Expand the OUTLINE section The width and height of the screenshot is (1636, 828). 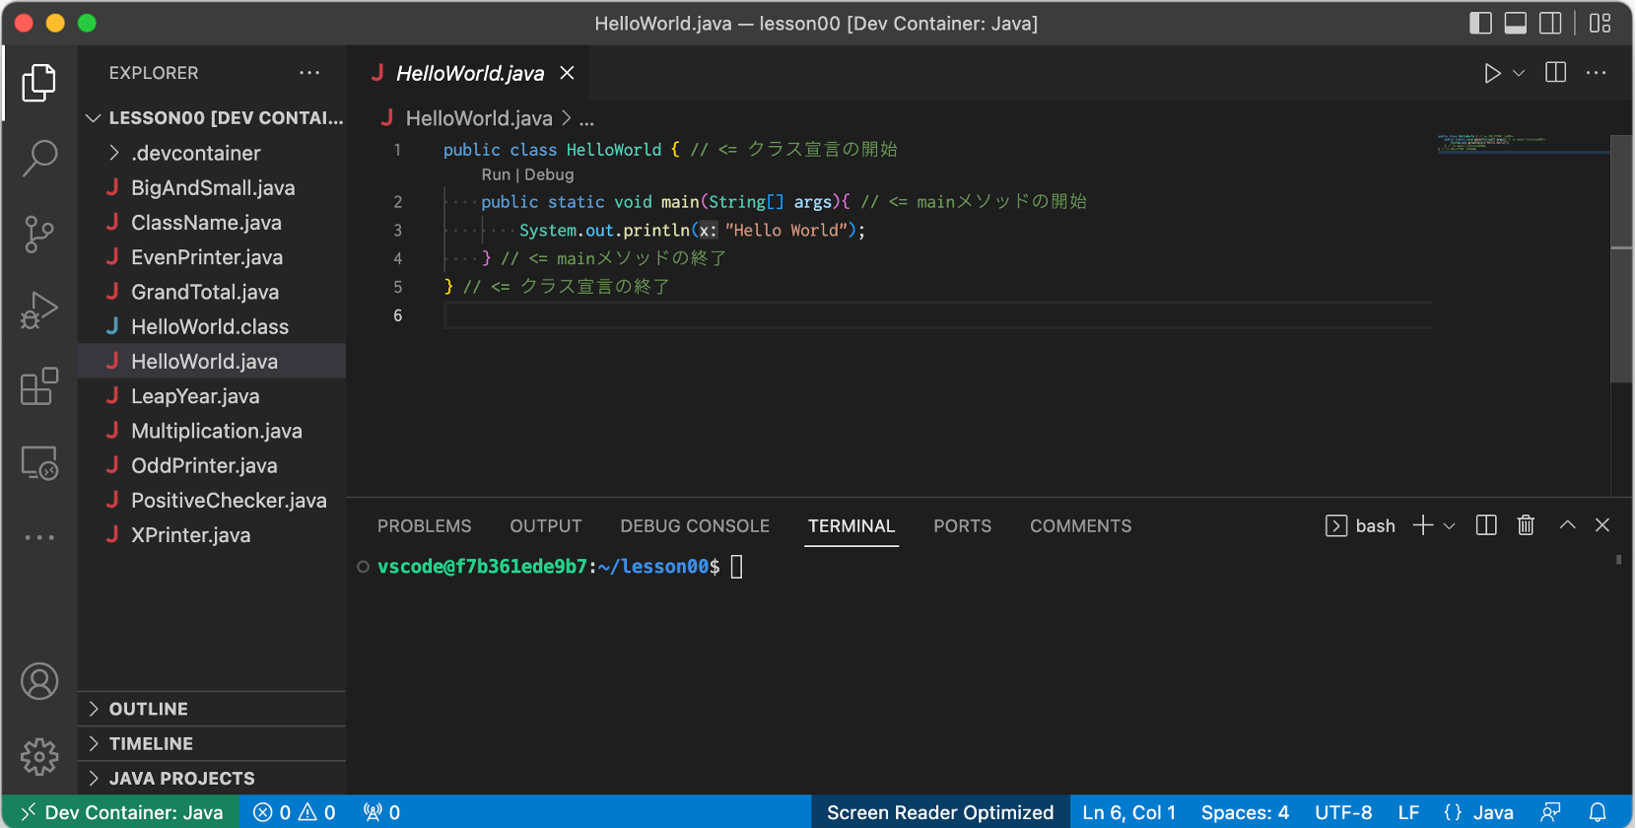point(148,709)
